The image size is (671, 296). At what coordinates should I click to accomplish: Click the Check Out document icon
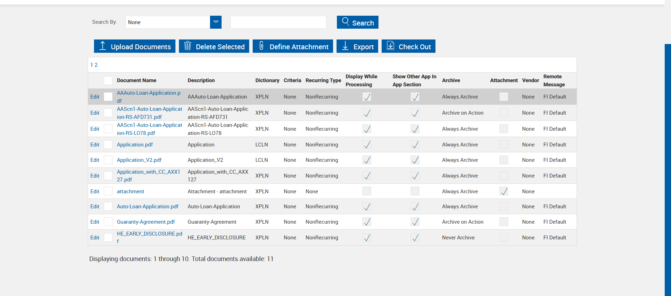coord(390,46)
